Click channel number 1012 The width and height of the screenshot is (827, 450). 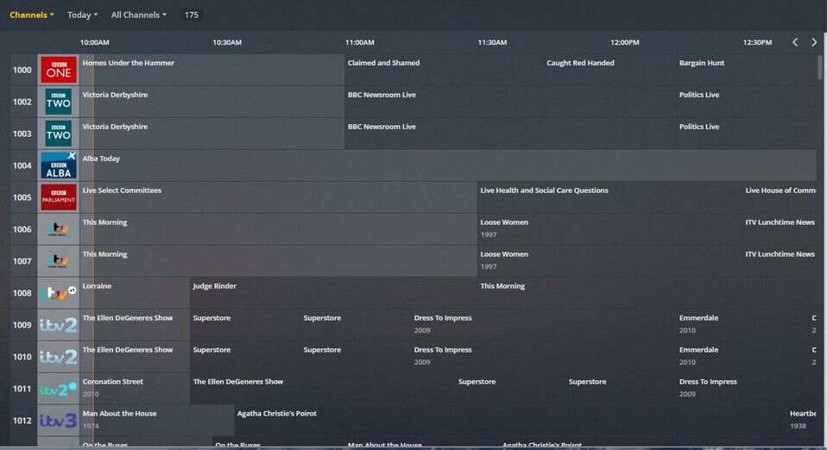click(22, 421)
